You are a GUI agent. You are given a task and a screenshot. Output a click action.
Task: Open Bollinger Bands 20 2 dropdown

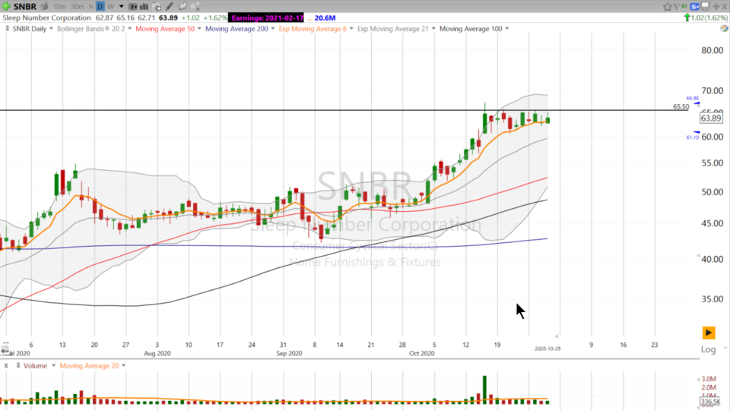pyautogui.click(x=130, y=29)
